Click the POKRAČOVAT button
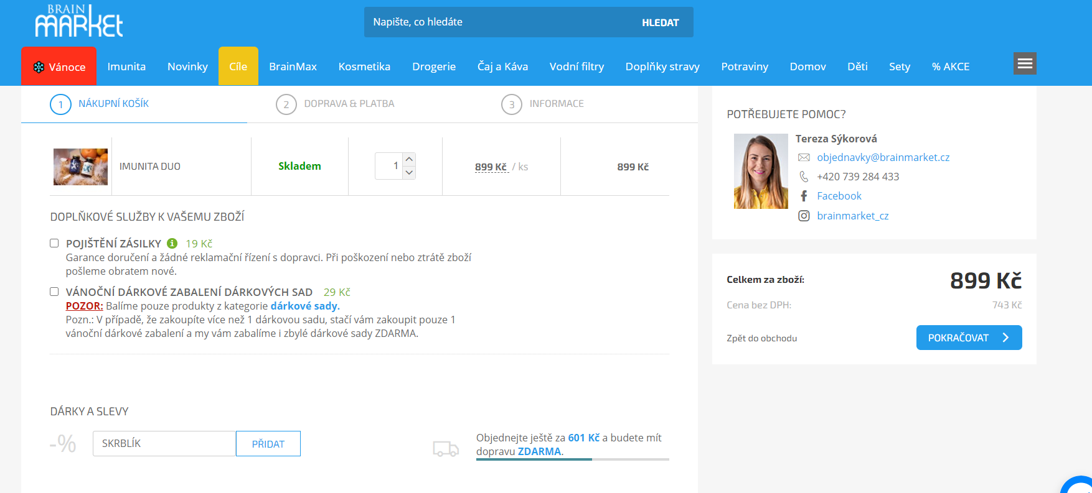 click(969, 338)
